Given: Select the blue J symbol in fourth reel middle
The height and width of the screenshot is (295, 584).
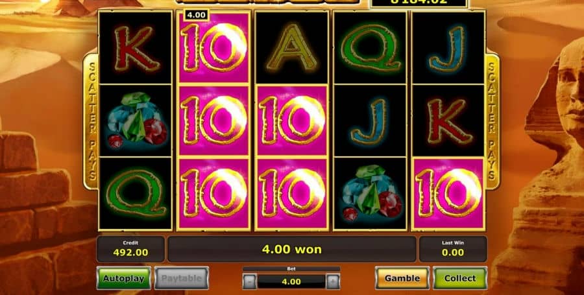Looking at the screenshot, I should pos(370,120).
